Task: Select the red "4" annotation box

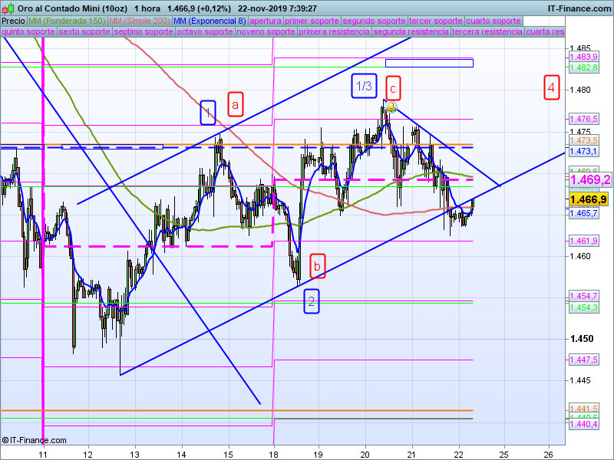Action: coord(551,87)
